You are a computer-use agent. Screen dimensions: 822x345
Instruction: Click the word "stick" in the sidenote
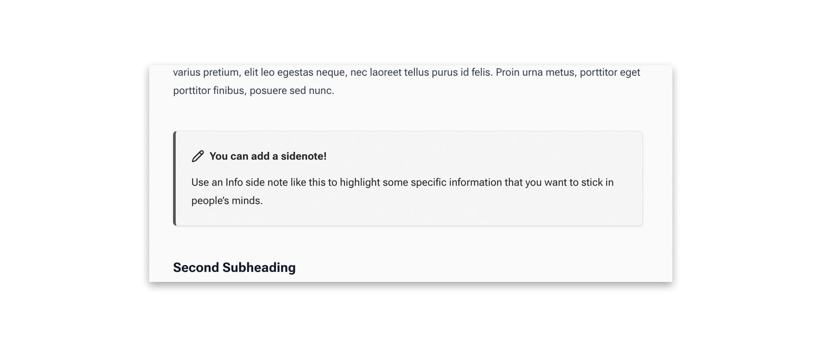[x=591, y=182]
